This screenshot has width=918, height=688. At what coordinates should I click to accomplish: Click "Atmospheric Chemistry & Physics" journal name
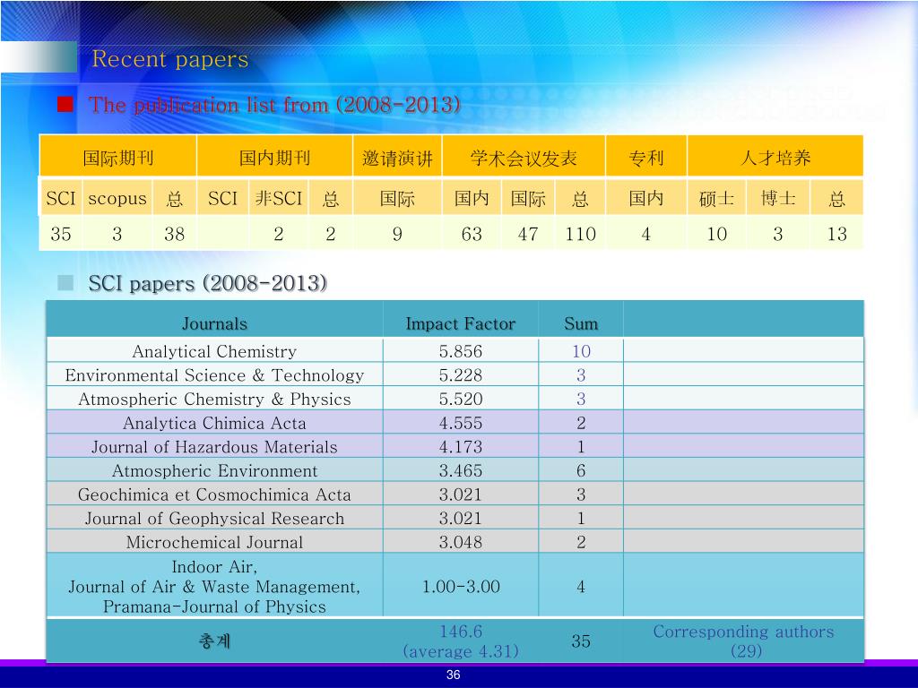[215, 399]
